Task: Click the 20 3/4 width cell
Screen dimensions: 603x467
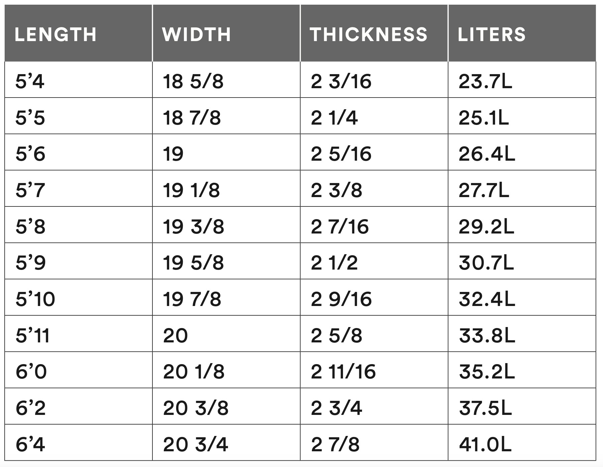Action: (x=196, y=444)
